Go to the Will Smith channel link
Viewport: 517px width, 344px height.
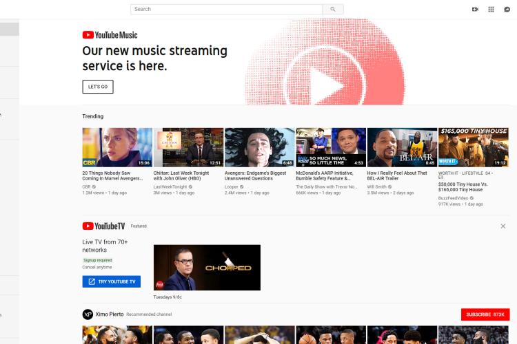click(376, 186)
